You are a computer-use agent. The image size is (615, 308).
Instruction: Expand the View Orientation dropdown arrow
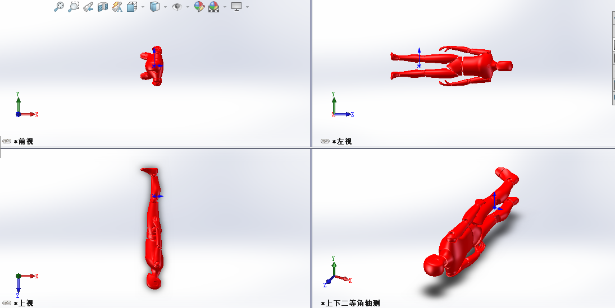tap(143, 7)
